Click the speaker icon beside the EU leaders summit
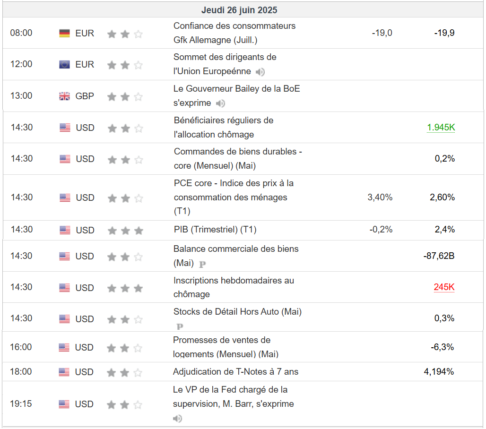 260,72
